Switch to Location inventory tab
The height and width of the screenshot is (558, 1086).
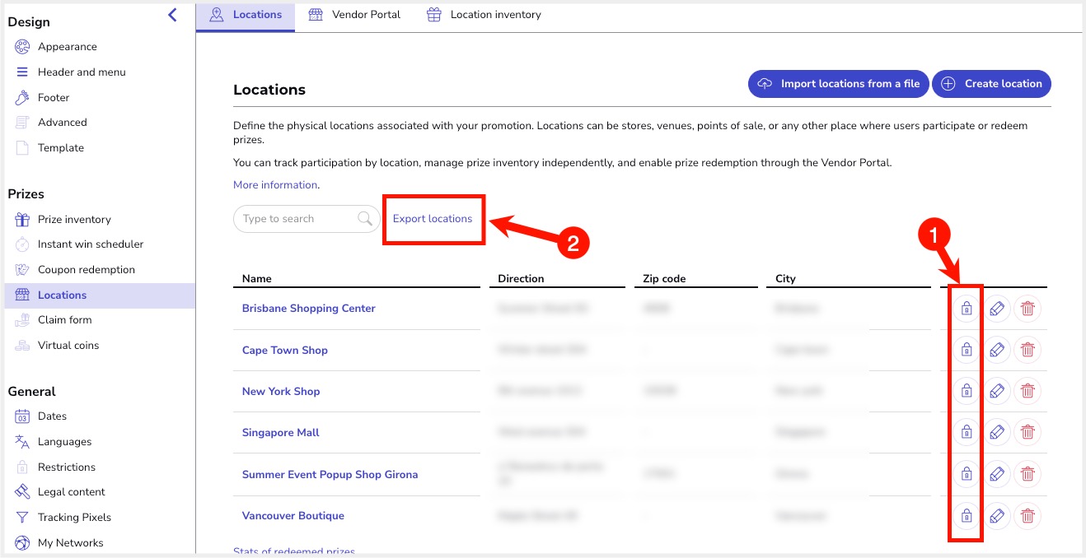coord(484,15)
